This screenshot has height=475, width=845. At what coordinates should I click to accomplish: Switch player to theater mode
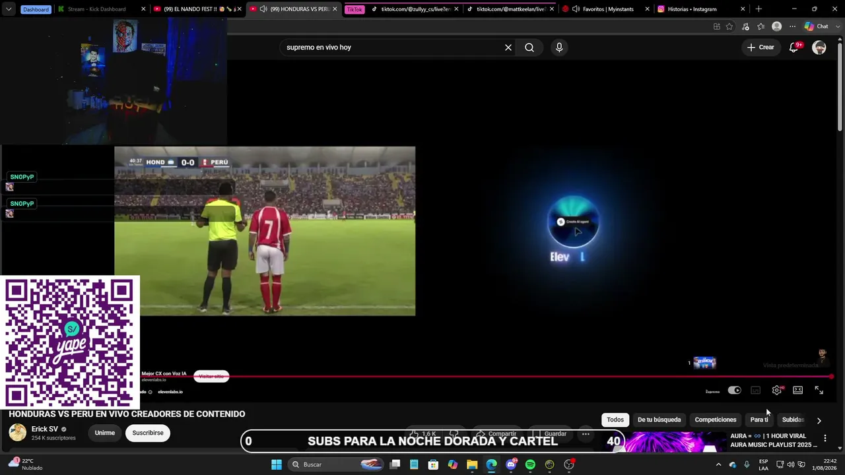coord(798,391)
